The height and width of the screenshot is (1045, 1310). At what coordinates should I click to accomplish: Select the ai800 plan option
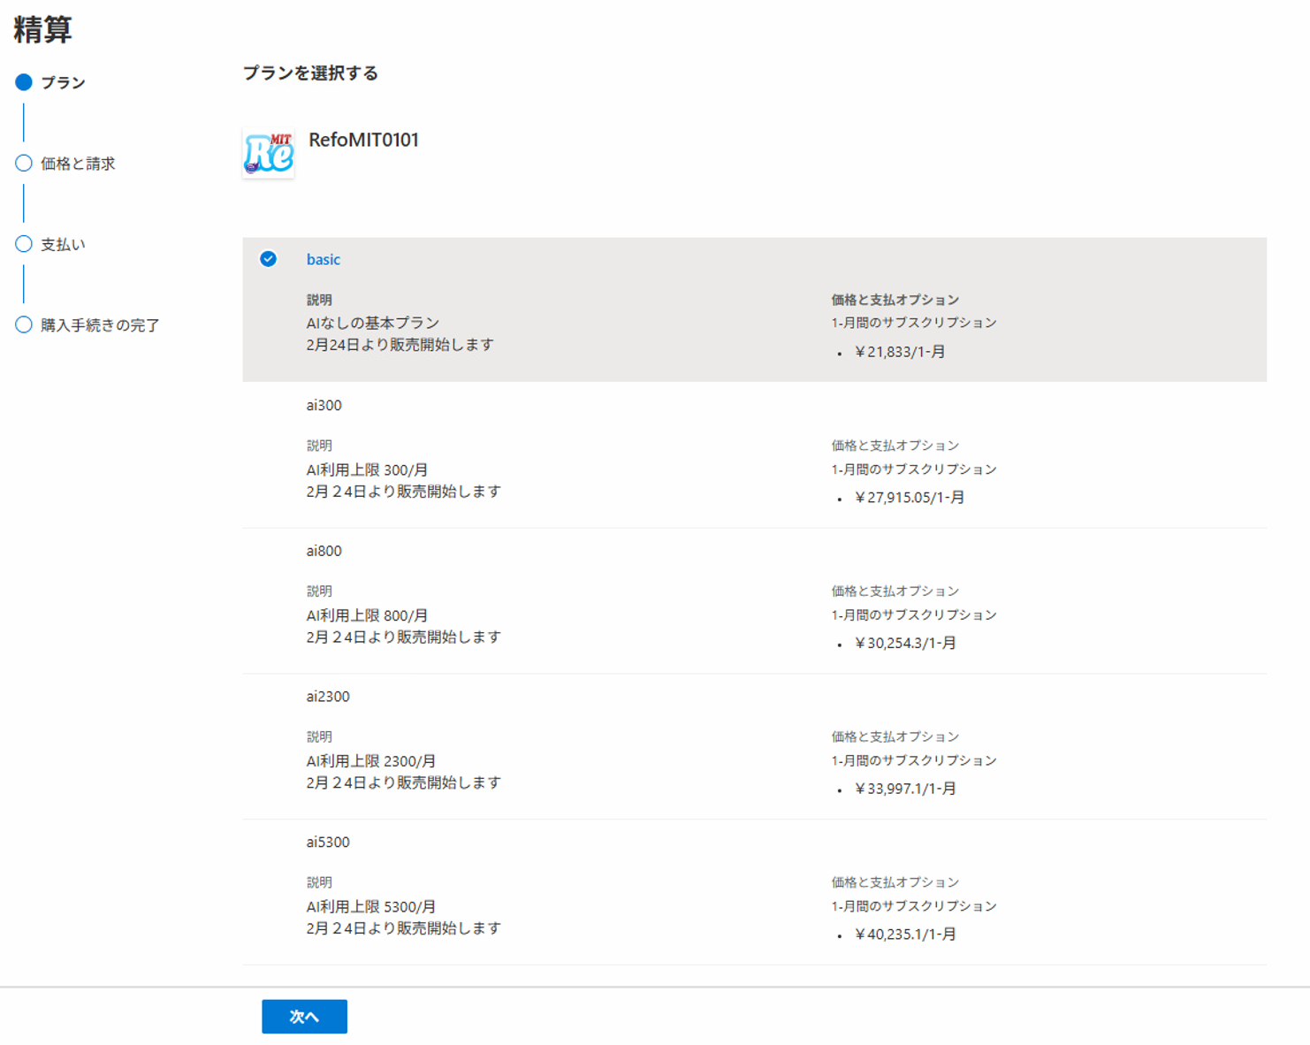pyautogui.click(x=323, y=550)
